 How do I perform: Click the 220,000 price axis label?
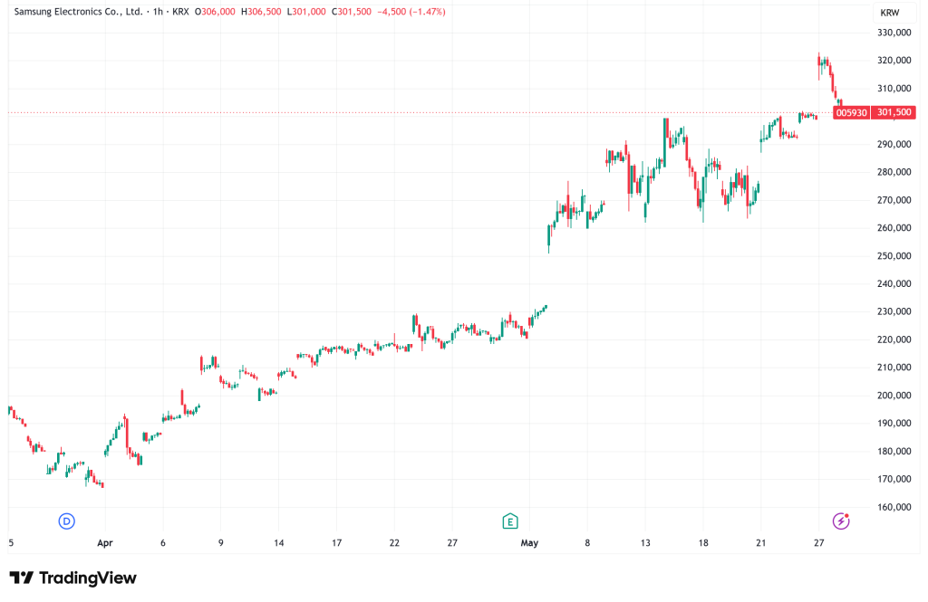click(x=894, y=339)
